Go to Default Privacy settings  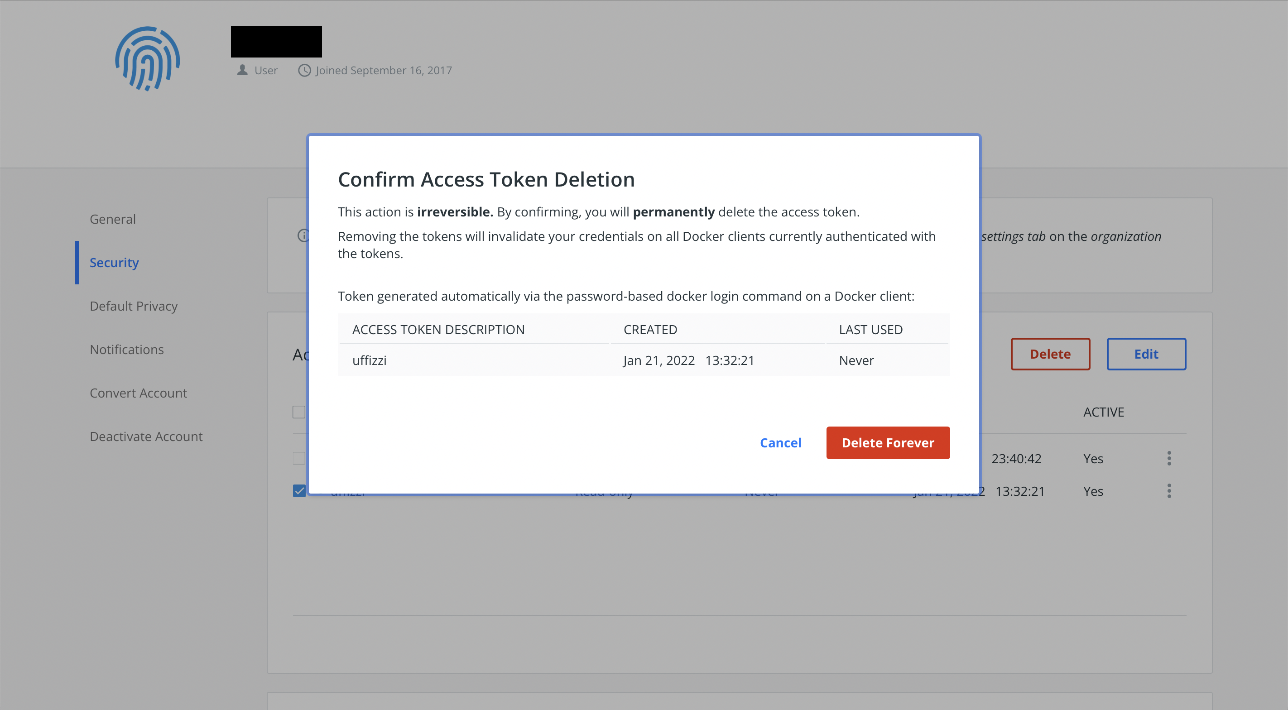(134, 306)
